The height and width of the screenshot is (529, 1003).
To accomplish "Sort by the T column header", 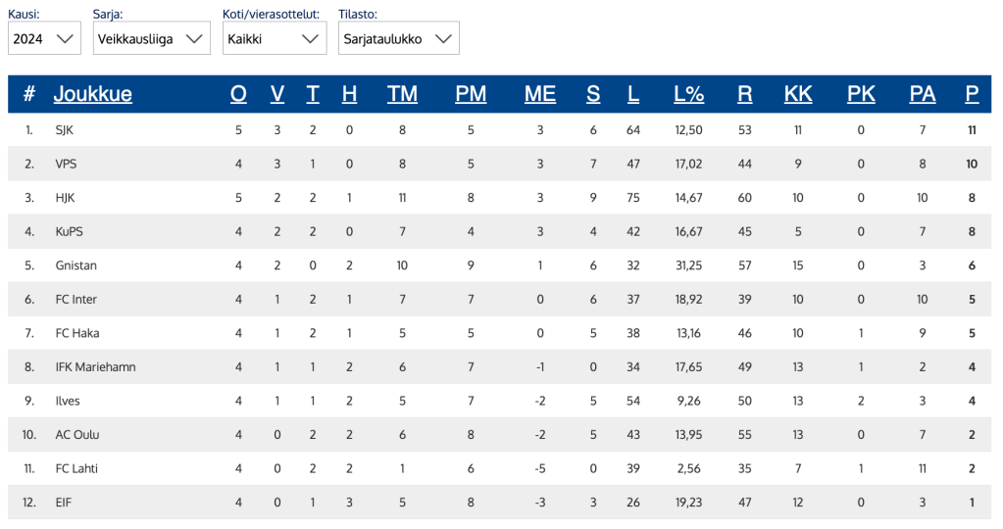I will 313,94.
